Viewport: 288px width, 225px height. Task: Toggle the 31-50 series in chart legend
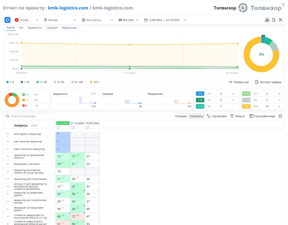tap(59, 82)
